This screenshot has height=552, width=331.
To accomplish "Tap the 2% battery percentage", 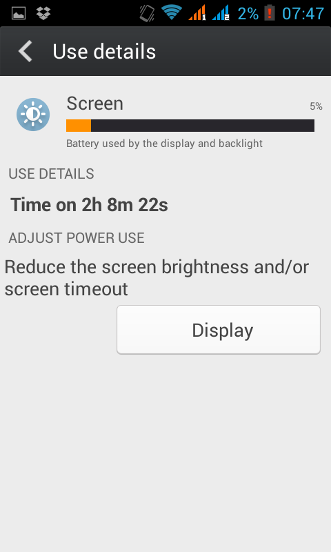I will pyautogui.click(x=248, y=14).
